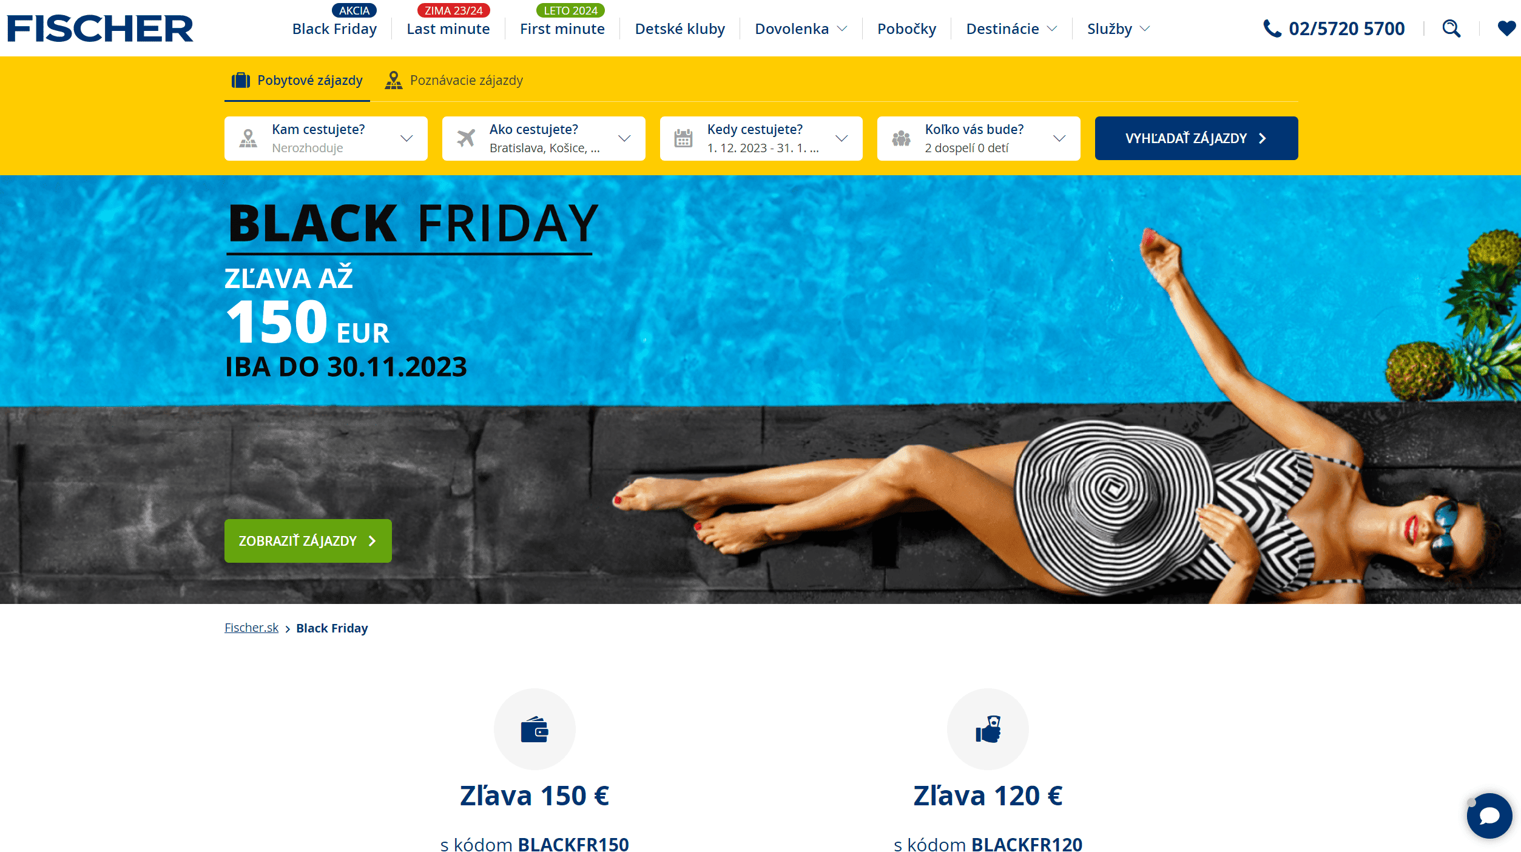Click the green ZOBRAZIŤ ZÁJAZDY button
The width and height of the screenshot is (1521, 852).
pyautogui.click(x=308, y=541)
